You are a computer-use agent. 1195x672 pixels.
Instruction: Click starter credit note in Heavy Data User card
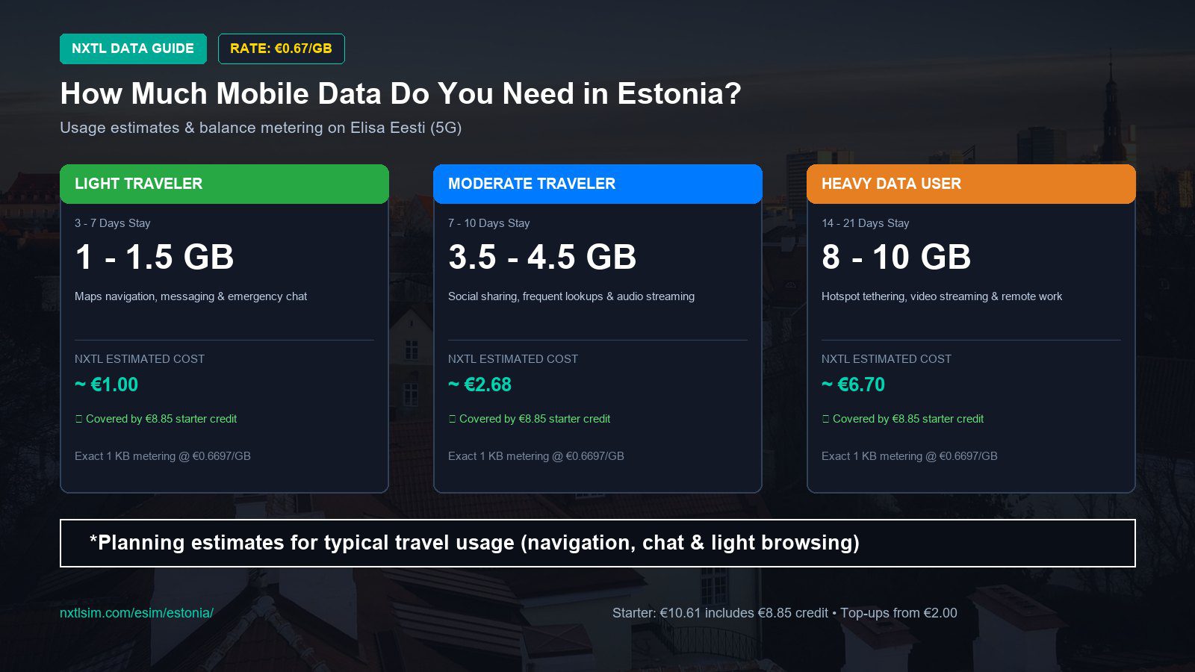(903, 419)
